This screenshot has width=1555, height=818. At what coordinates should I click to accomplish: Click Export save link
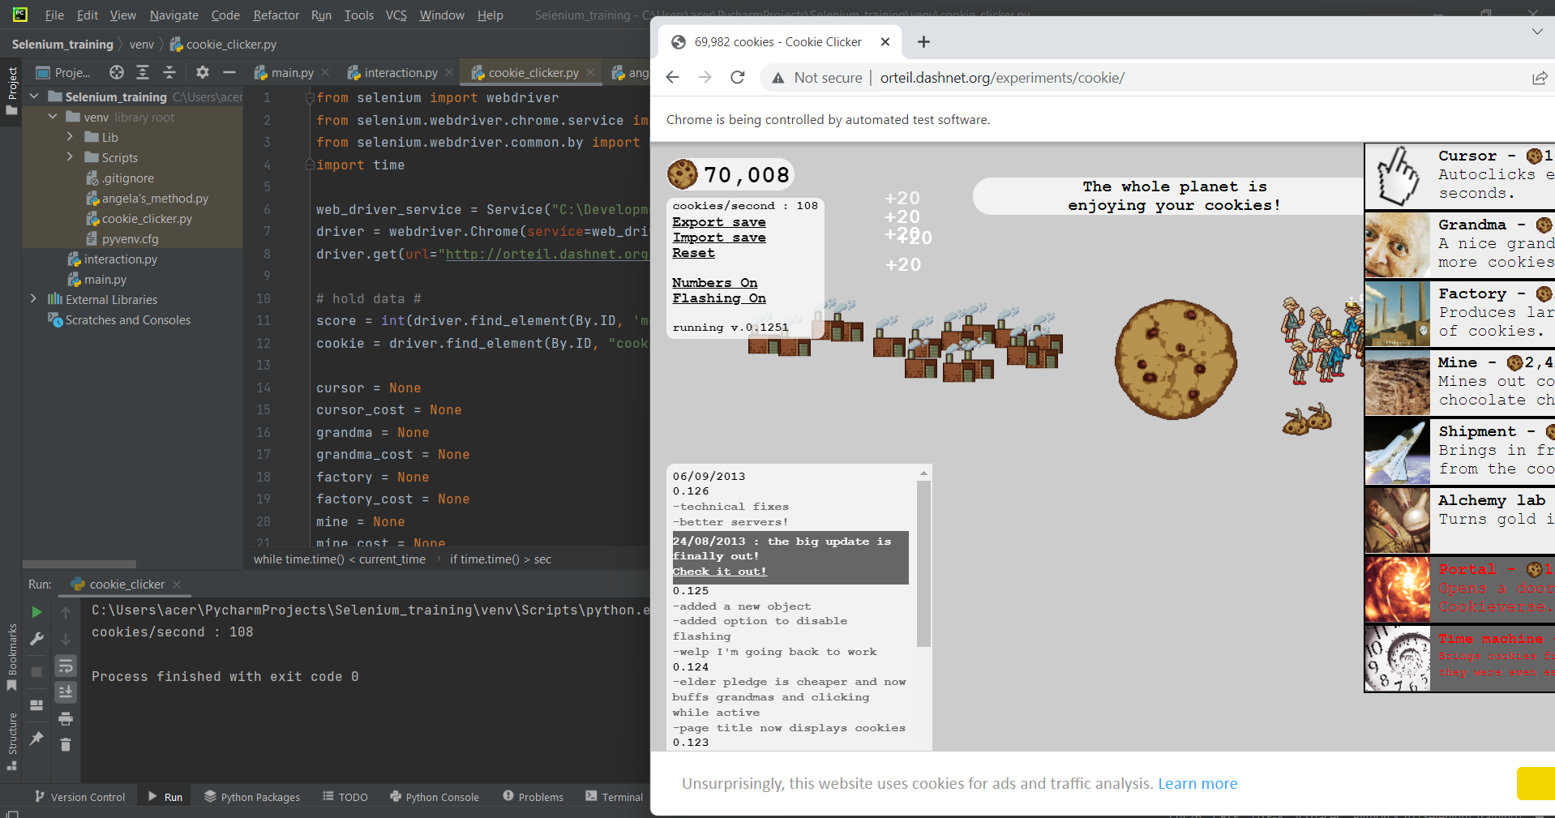point(719,222)
